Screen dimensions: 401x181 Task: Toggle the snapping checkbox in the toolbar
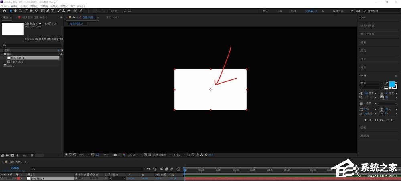(x=110, y=11)
